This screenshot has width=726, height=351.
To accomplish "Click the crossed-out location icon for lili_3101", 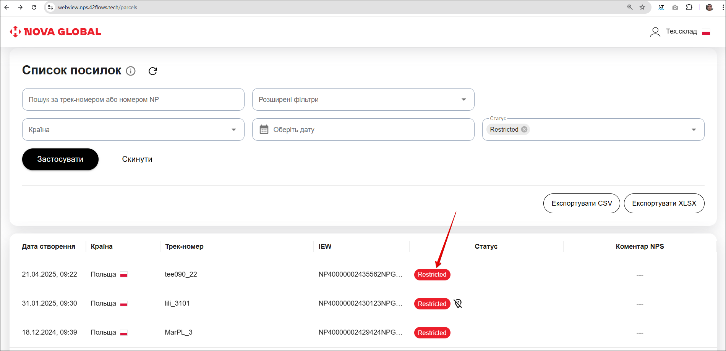I will point(458,304).
